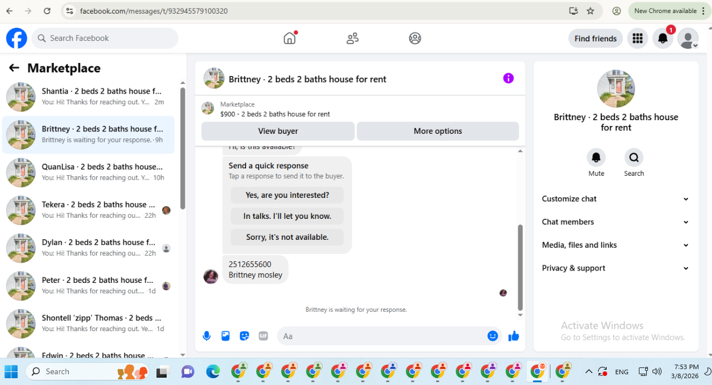Open the account profile picture menu

coord(688,38)
